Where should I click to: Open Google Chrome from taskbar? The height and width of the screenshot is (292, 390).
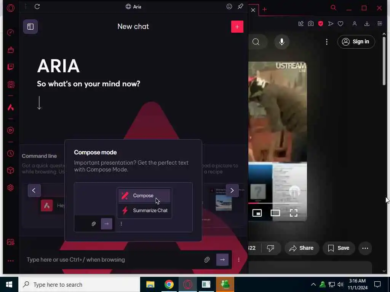(169, 284)
